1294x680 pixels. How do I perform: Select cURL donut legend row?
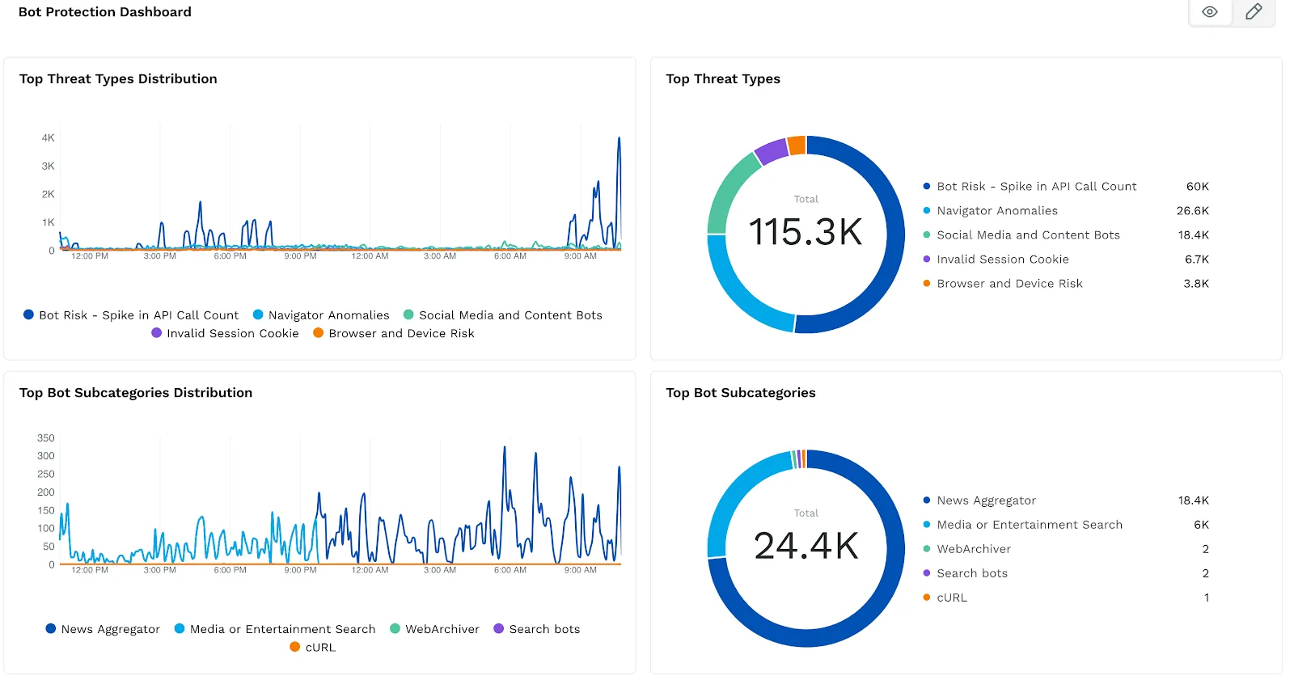(1066, 598)
